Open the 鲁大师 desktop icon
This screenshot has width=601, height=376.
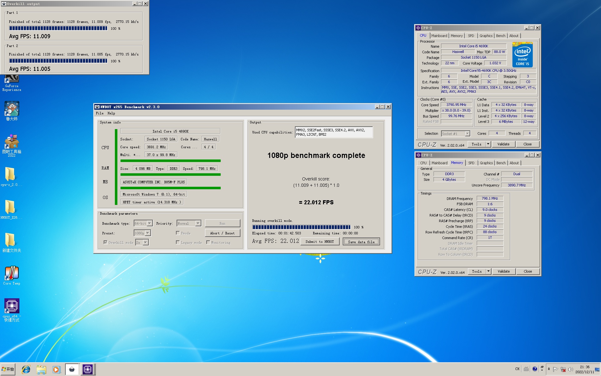pyautogui.click(x=12, y=111)
